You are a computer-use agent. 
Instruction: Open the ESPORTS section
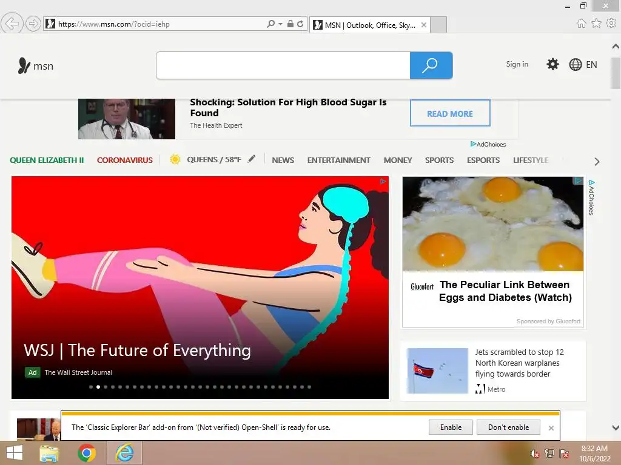483,160
